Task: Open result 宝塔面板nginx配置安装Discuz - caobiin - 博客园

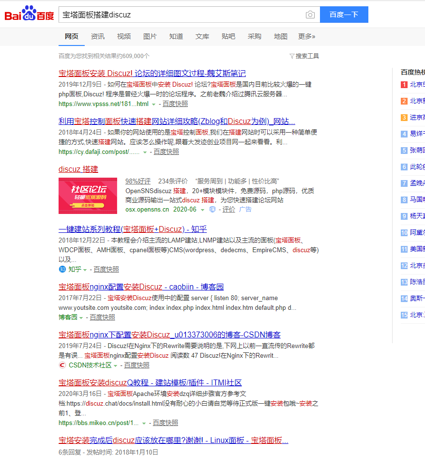Action: [x=141, y=287]
